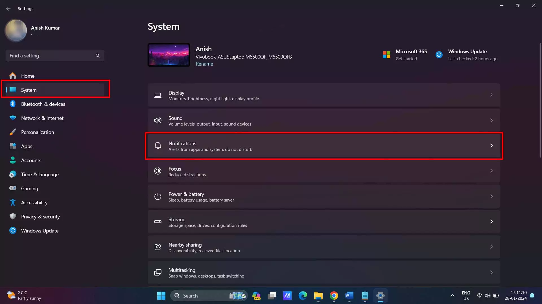Open Microsoft 365 Get started

405,55
